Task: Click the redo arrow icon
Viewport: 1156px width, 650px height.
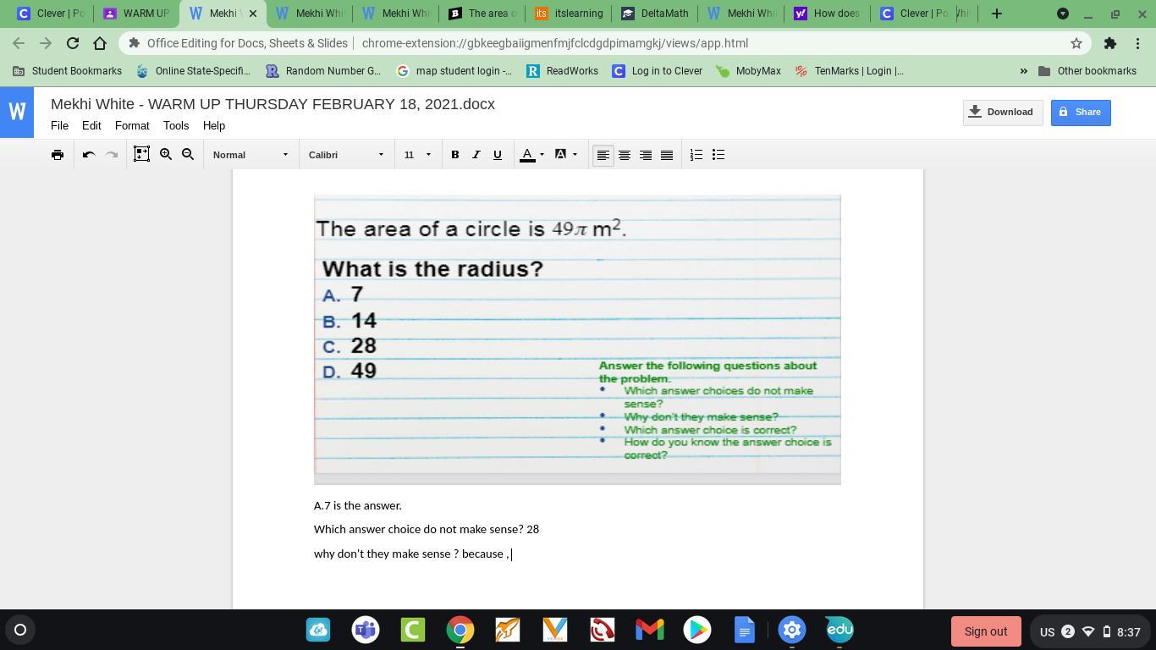Action: (x=111, y=155)
